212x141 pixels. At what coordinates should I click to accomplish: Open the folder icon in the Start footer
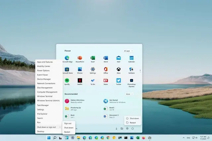pos(122,128)
